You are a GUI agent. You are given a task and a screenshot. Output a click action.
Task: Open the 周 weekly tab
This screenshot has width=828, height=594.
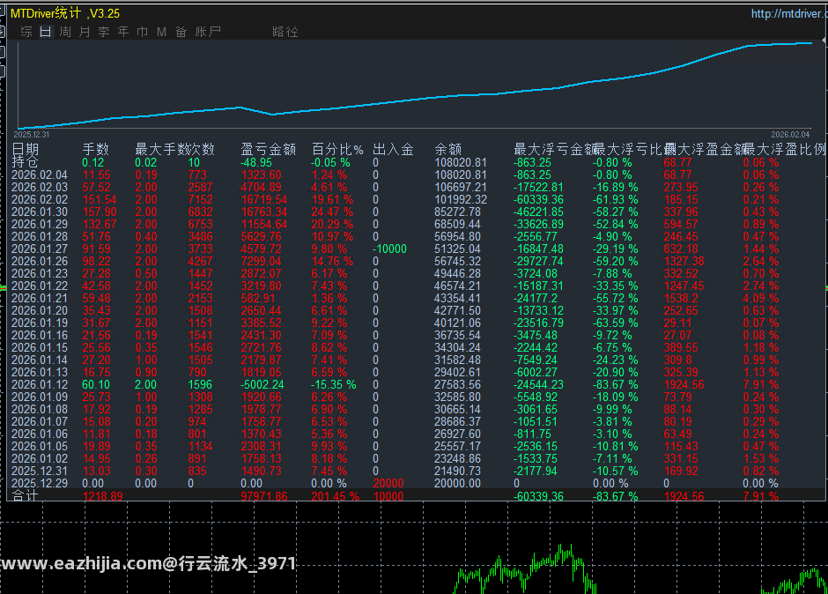click(65, 32)
